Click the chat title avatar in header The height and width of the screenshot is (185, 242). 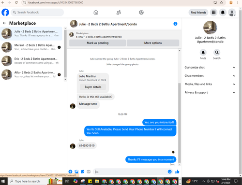click(74, 24)
